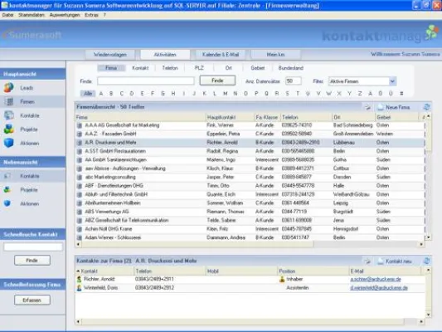Click the Neue Firma document icon
Screen dimensions: 442x332
point(381,107)
